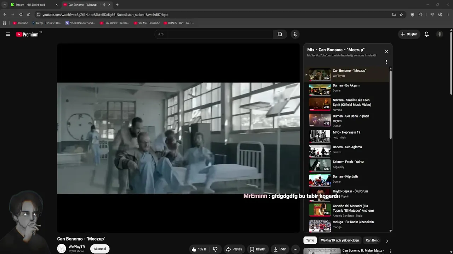Download video with İndir button
The width and height of the screenshot is (453, 254).
(x=280, y=249)
